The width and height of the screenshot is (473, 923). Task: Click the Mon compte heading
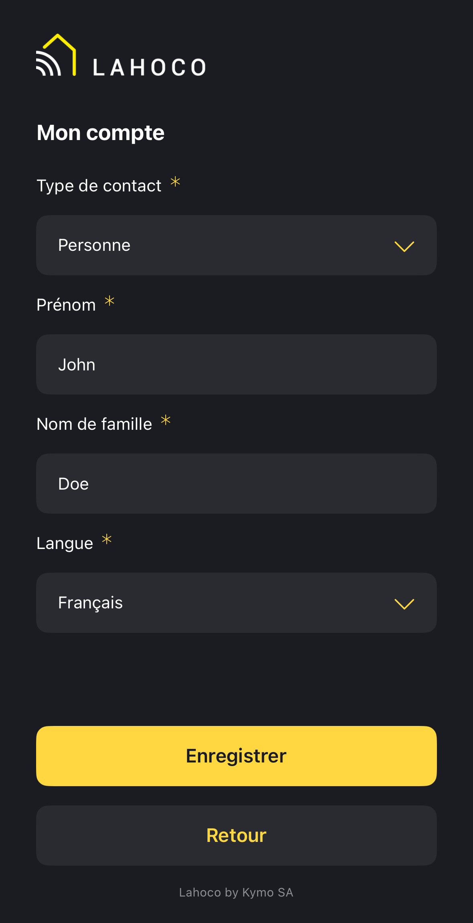coord(101,133)
